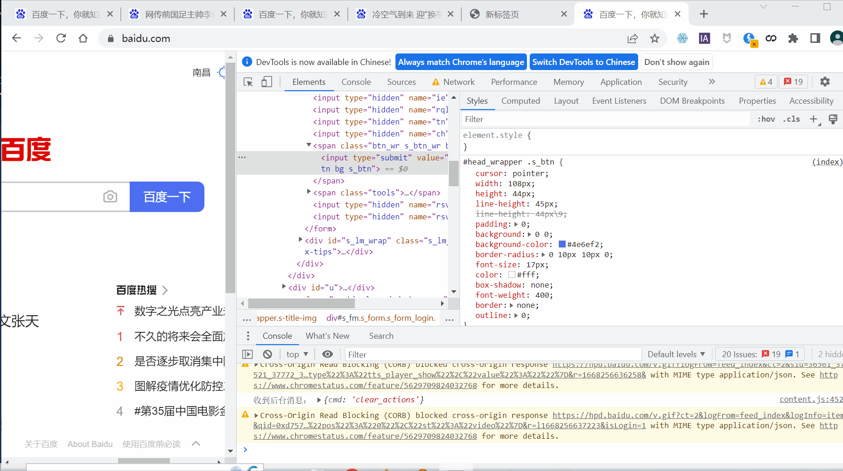Click the browser back arrow

17,38
